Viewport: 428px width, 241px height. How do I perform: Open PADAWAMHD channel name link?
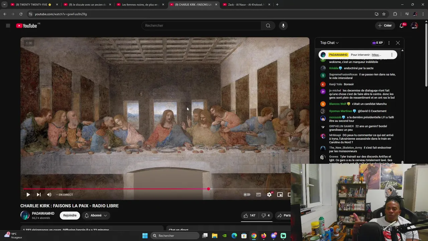(x=43, y=213)
